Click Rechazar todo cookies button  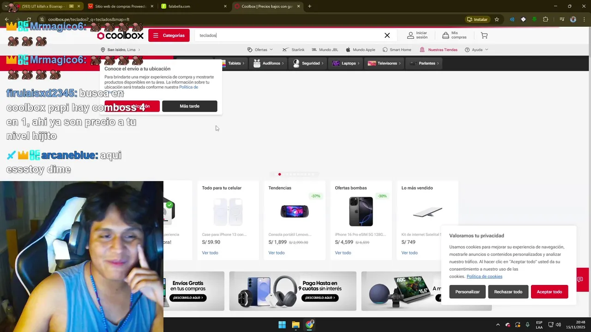click(x=508, y=292)
